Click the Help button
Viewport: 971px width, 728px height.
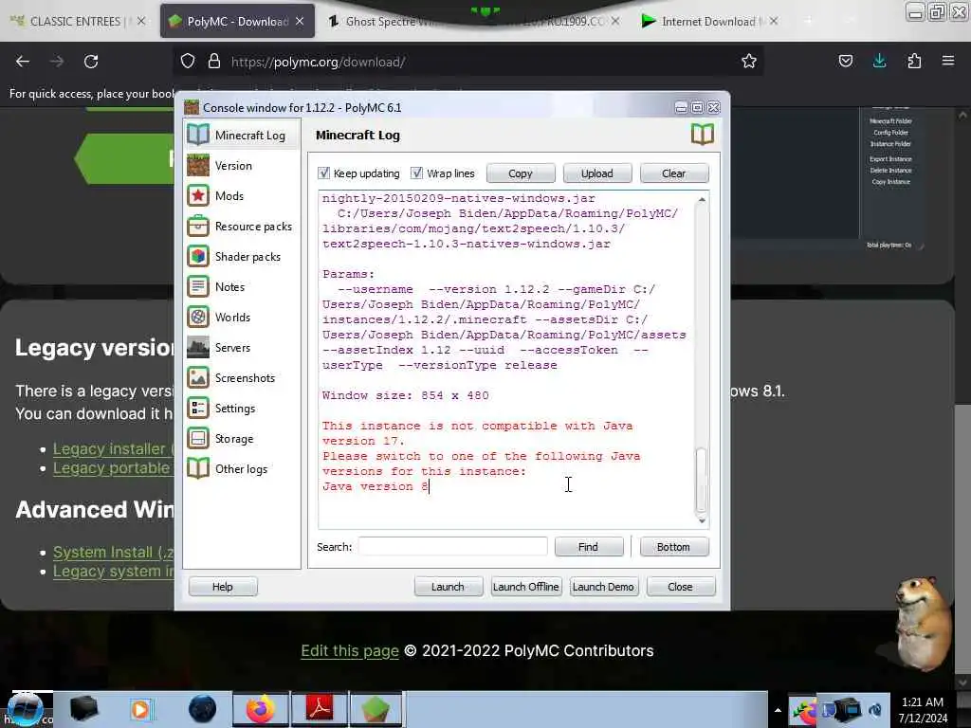click(x=222, y=586)
